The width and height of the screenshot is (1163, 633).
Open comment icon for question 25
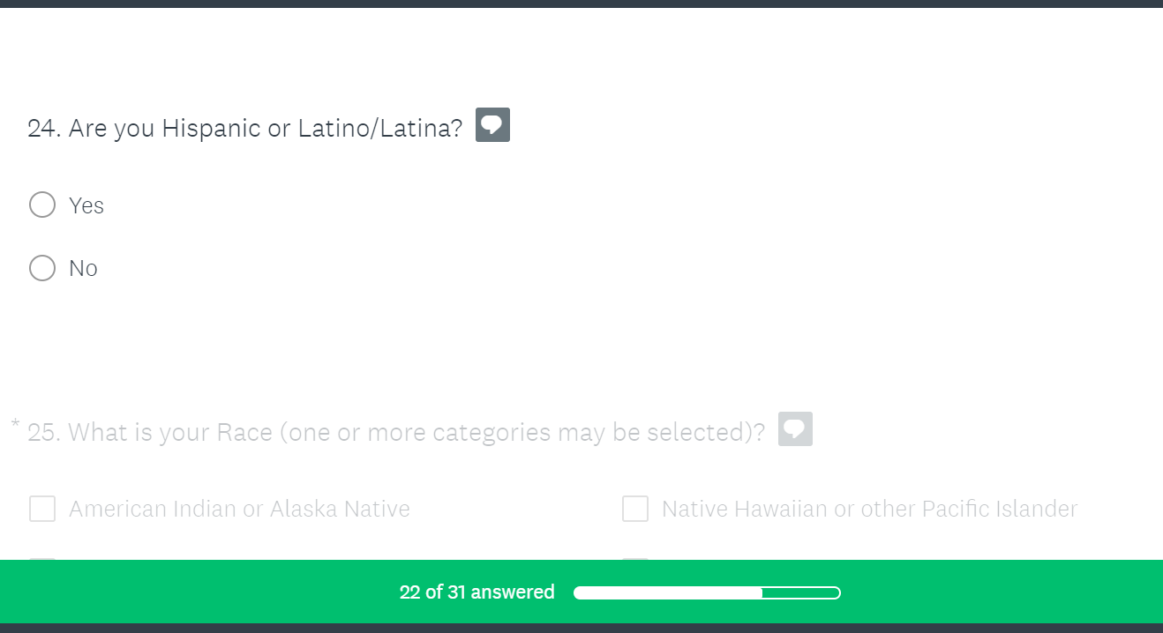(795, 429)
